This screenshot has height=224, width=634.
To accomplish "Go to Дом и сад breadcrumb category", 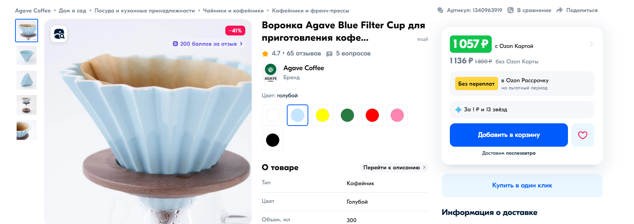I will click(72, 11).
